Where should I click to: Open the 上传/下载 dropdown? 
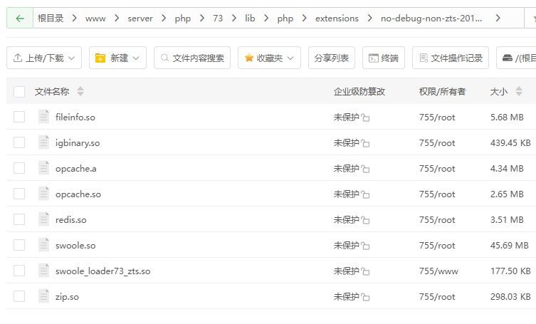click(x=44, y=58)
